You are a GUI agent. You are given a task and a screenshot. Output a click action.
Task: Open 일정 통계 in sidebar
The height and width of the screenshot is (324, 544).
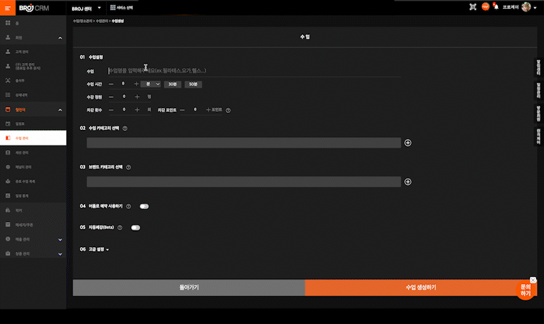click(33, 196)
